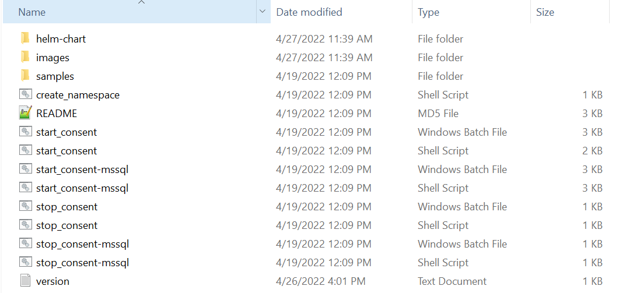Toggle sort direction using the Name sort arrow
The height and width of the screenshot is (293, 626).
141,2
